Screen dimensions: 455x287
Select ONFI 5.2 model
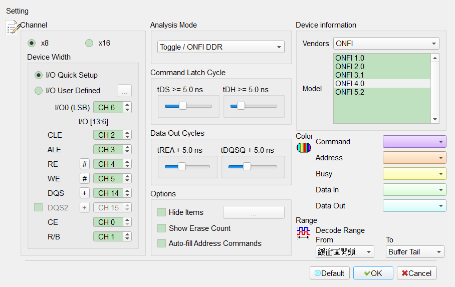click(x=382, y=92)
